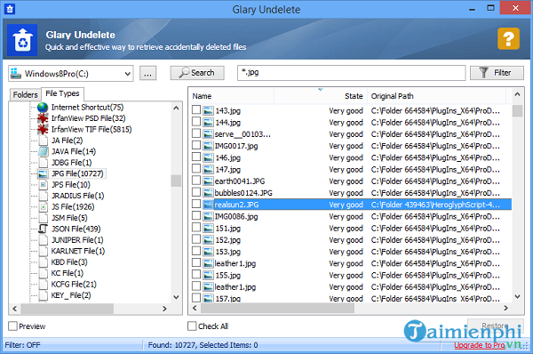Select the checkbox for 146.jpg
The height and width of the screenshot is (354, 533).
click(196, 157)
